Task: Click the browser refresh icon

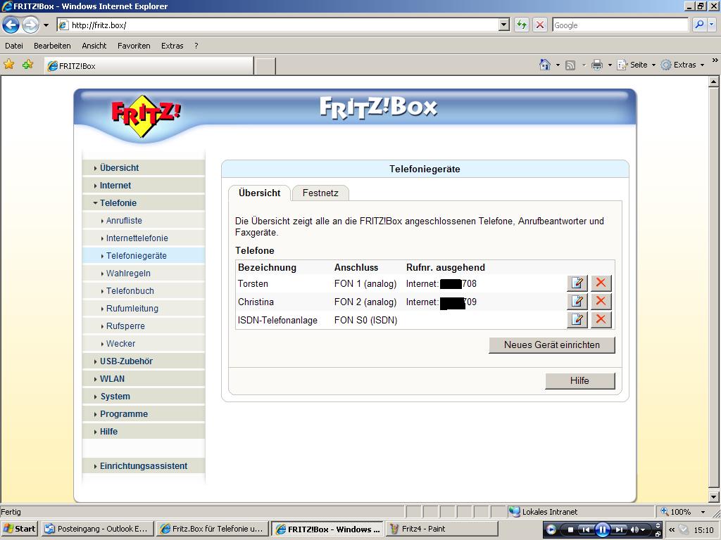Action: click(x=521, y=25)
